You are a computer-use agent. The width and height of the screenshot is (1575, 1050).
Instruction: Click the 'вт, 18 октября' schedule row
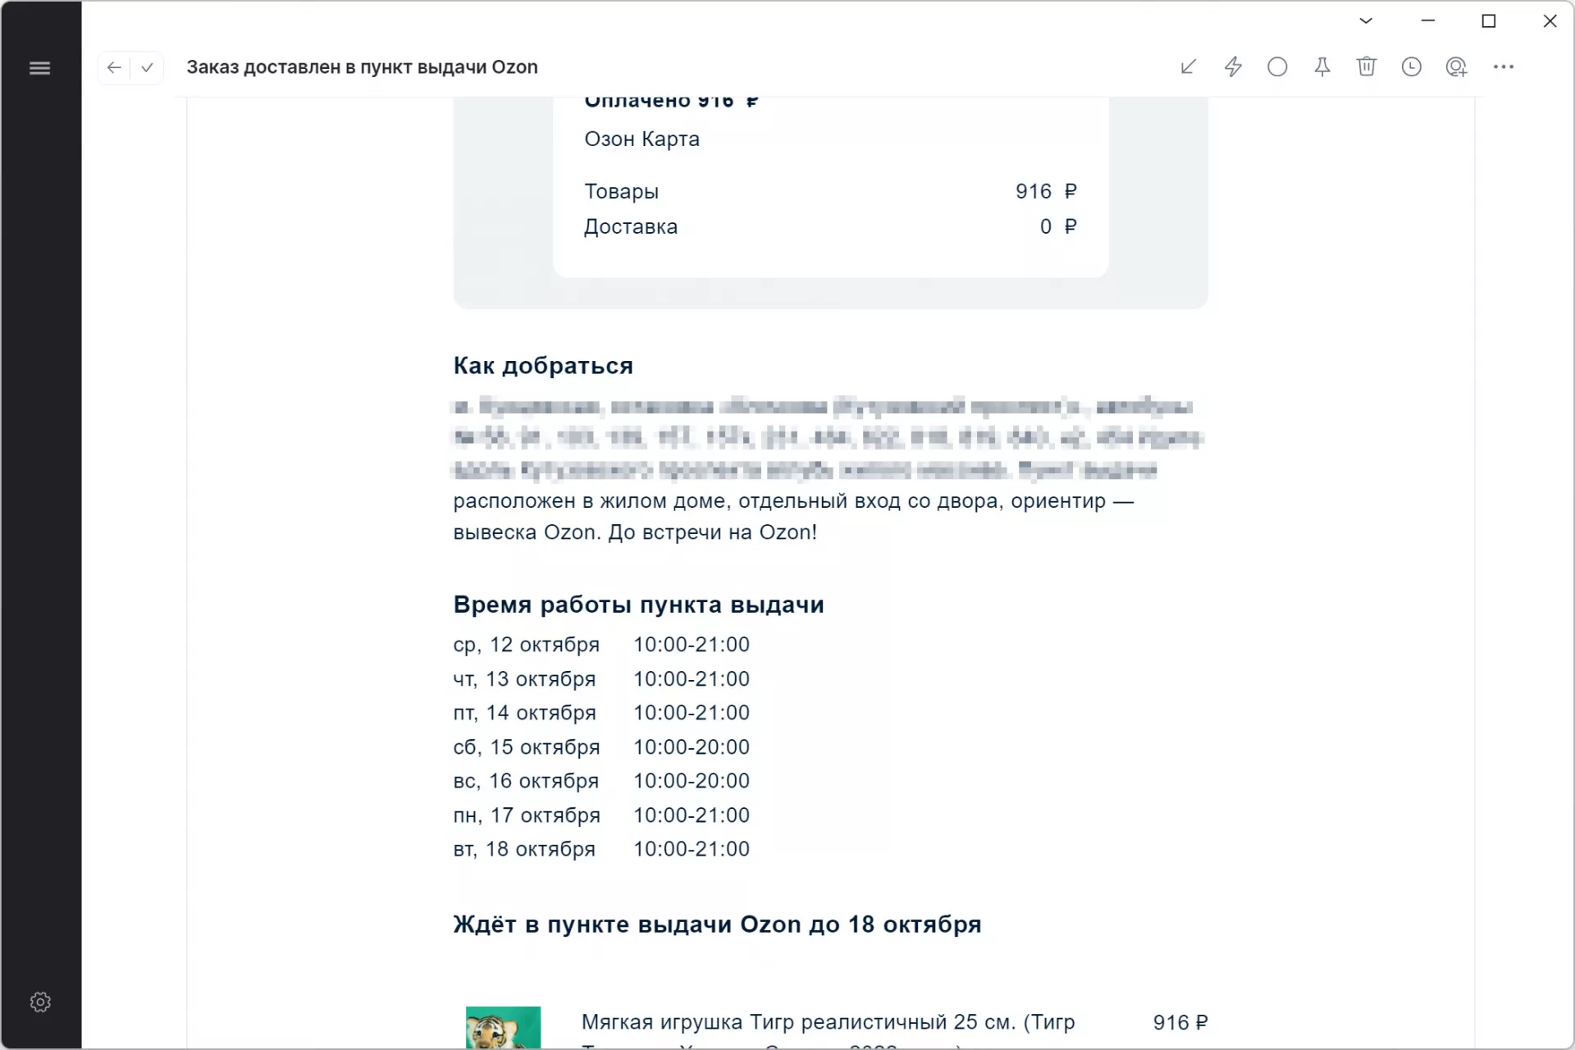(x=601, y=849)
